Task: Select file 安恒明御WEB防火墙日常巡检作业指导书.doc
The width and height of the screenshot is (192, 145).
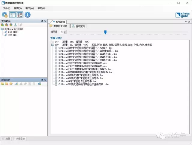Action: click(85, 72)
